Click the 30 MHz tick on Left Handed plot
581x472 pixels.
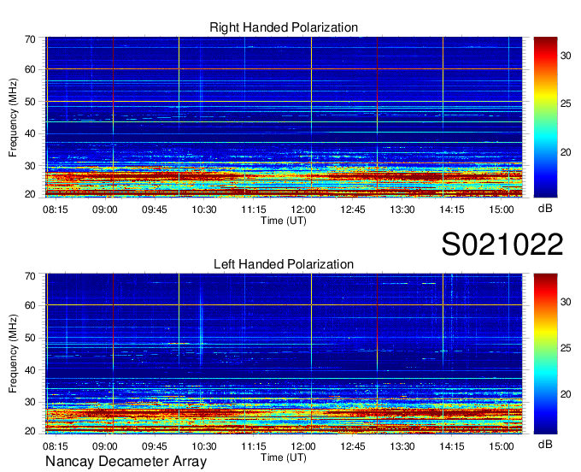point(30,402)
